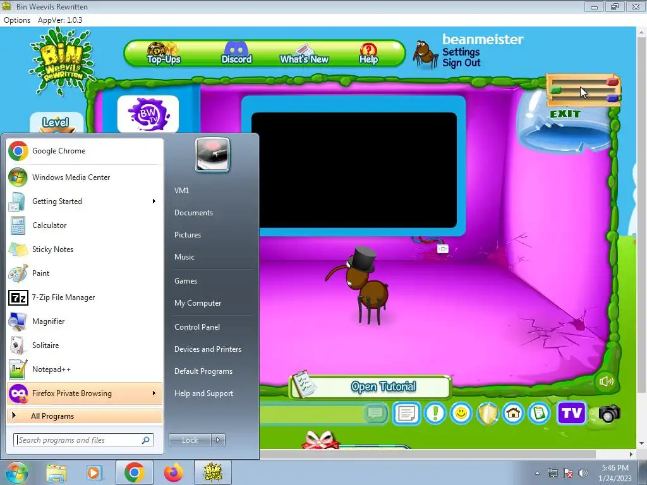Click the EXIT sign in the room
Image resolution: width=647 pixels, height=485 pixels.
pyautogui.click(x=565, y=114)
